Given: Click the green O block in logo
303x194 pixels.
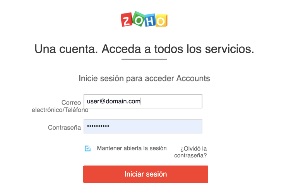Looking at the screenshot, I should point(138,20).
